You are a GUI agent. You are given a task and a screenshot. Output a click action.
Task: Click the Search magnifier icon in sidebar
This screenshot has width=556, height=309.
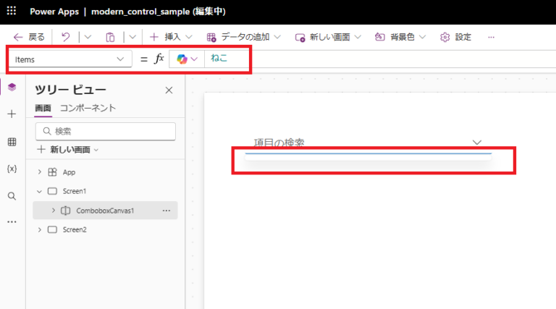(x=12, y=196)
